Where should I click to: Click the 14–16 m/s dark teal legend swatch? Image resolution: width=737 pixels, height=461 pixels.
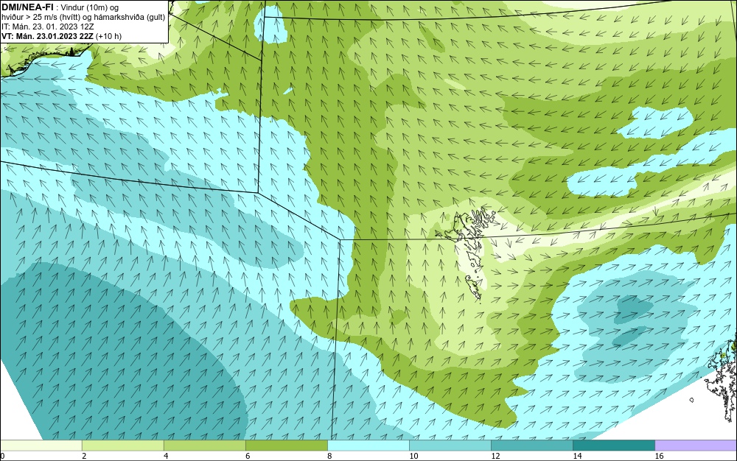pos(613,445)
